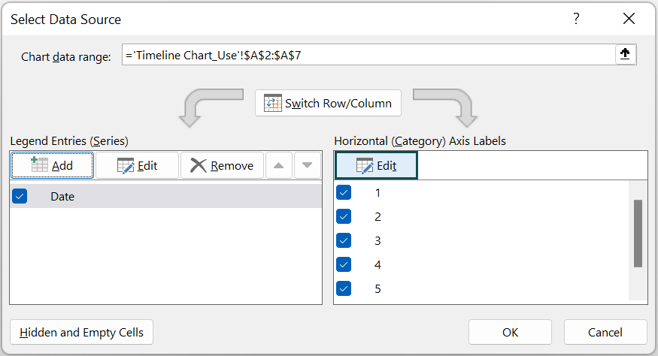This screenshot has height=356, width=658.
Task: Click the Chart data range field
Action: [368, 55]
